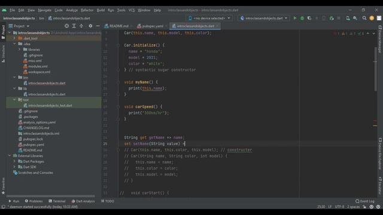Go to next highlighted error arrow
This screenshot has width=383, height=215.
tap(373, 33)
